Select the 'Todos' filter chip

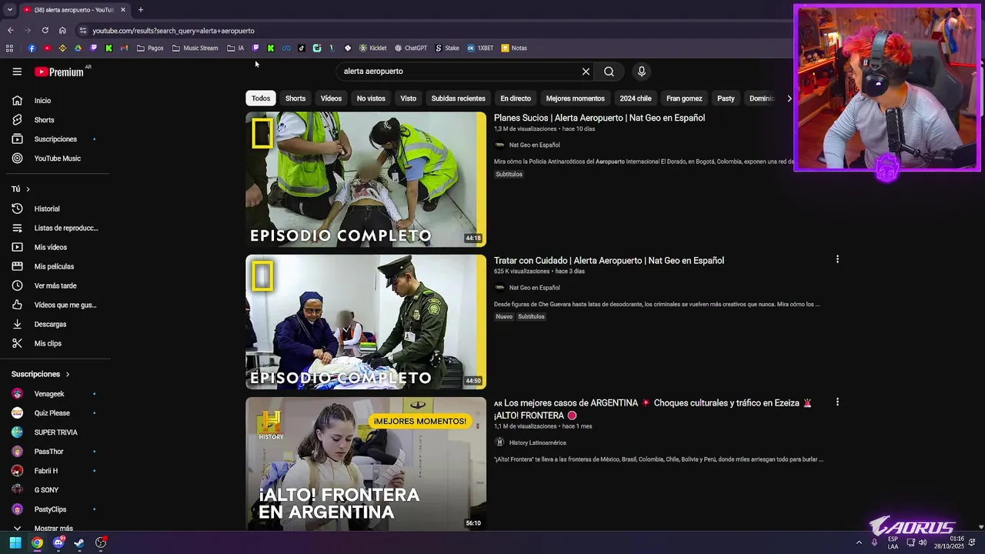point(261,98)
